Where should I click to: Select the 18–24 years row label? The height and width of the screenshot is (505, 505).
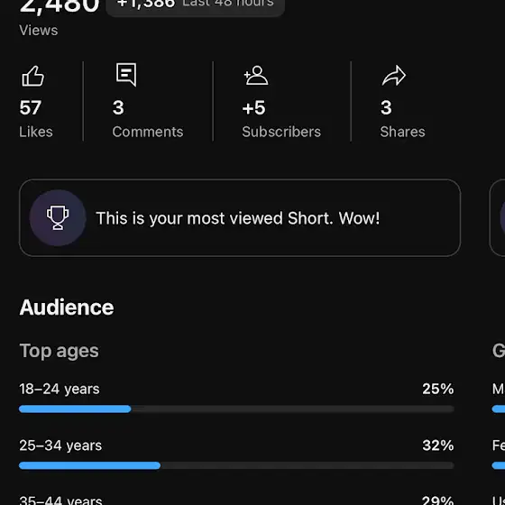60,389
